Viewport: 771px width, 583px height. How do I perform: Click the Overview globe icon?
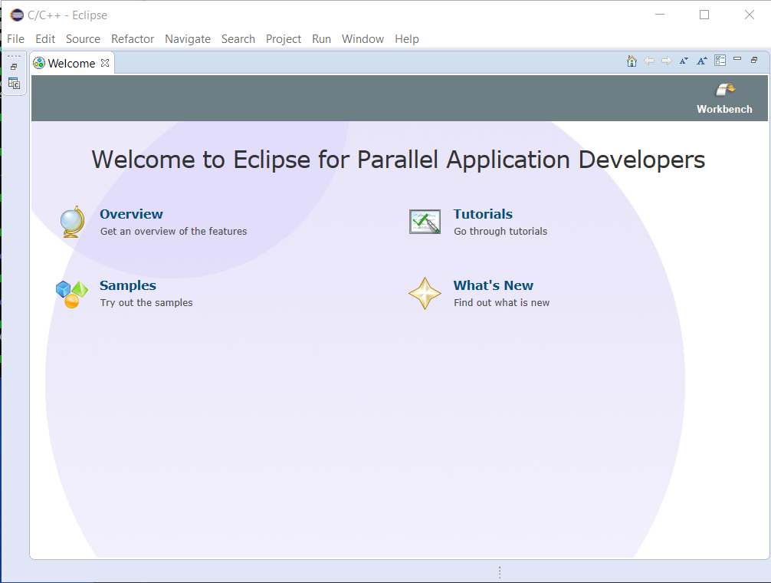[x=71, y=222]
